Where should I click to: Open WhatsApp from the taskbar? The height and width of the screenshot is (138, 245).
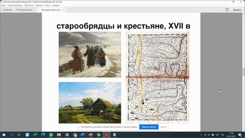pos(51,135)
